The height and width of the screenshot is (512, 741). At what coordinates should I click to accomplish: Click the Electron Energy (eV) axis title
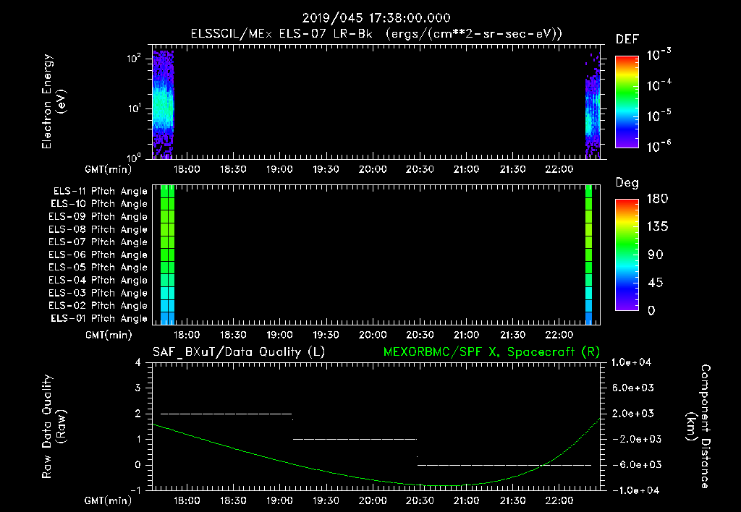pos(54,101)
